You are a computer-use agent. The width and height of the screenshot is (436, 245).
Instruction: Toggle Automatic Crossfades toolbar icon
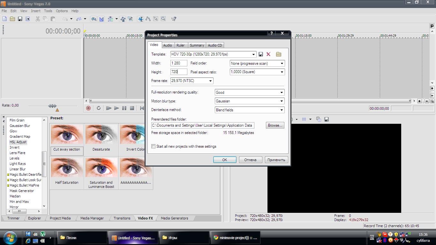[101, 19]
